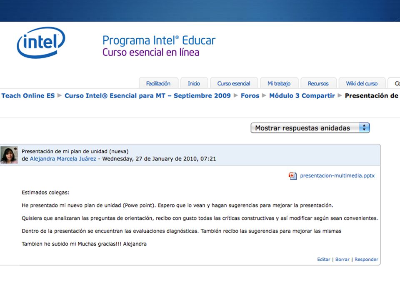Open Módulo 3 Compartir breadcrumb
This screenshot has width=400, height=300.
click(302, 96)
